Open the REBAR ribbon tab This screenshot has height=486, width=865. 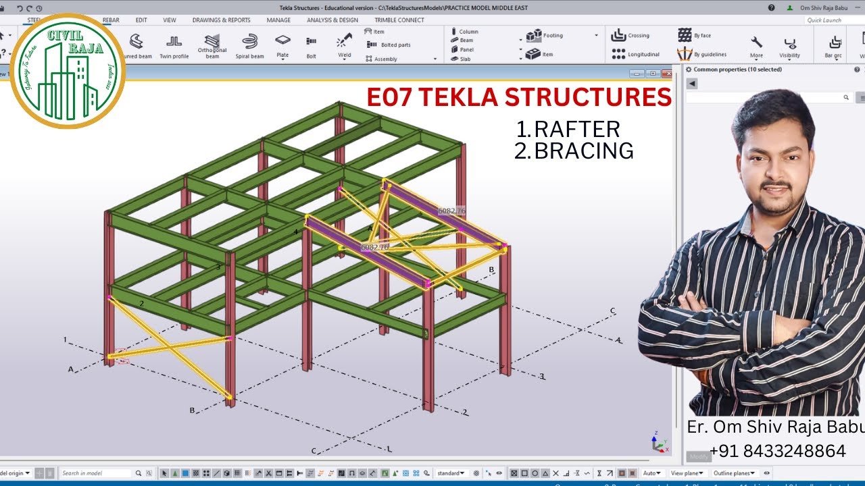[111, 20]
